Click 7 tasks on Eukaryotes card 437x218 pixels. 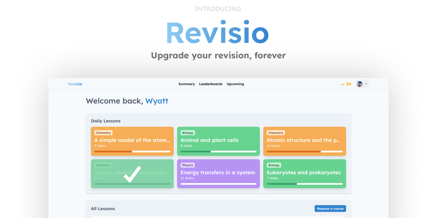273,178
